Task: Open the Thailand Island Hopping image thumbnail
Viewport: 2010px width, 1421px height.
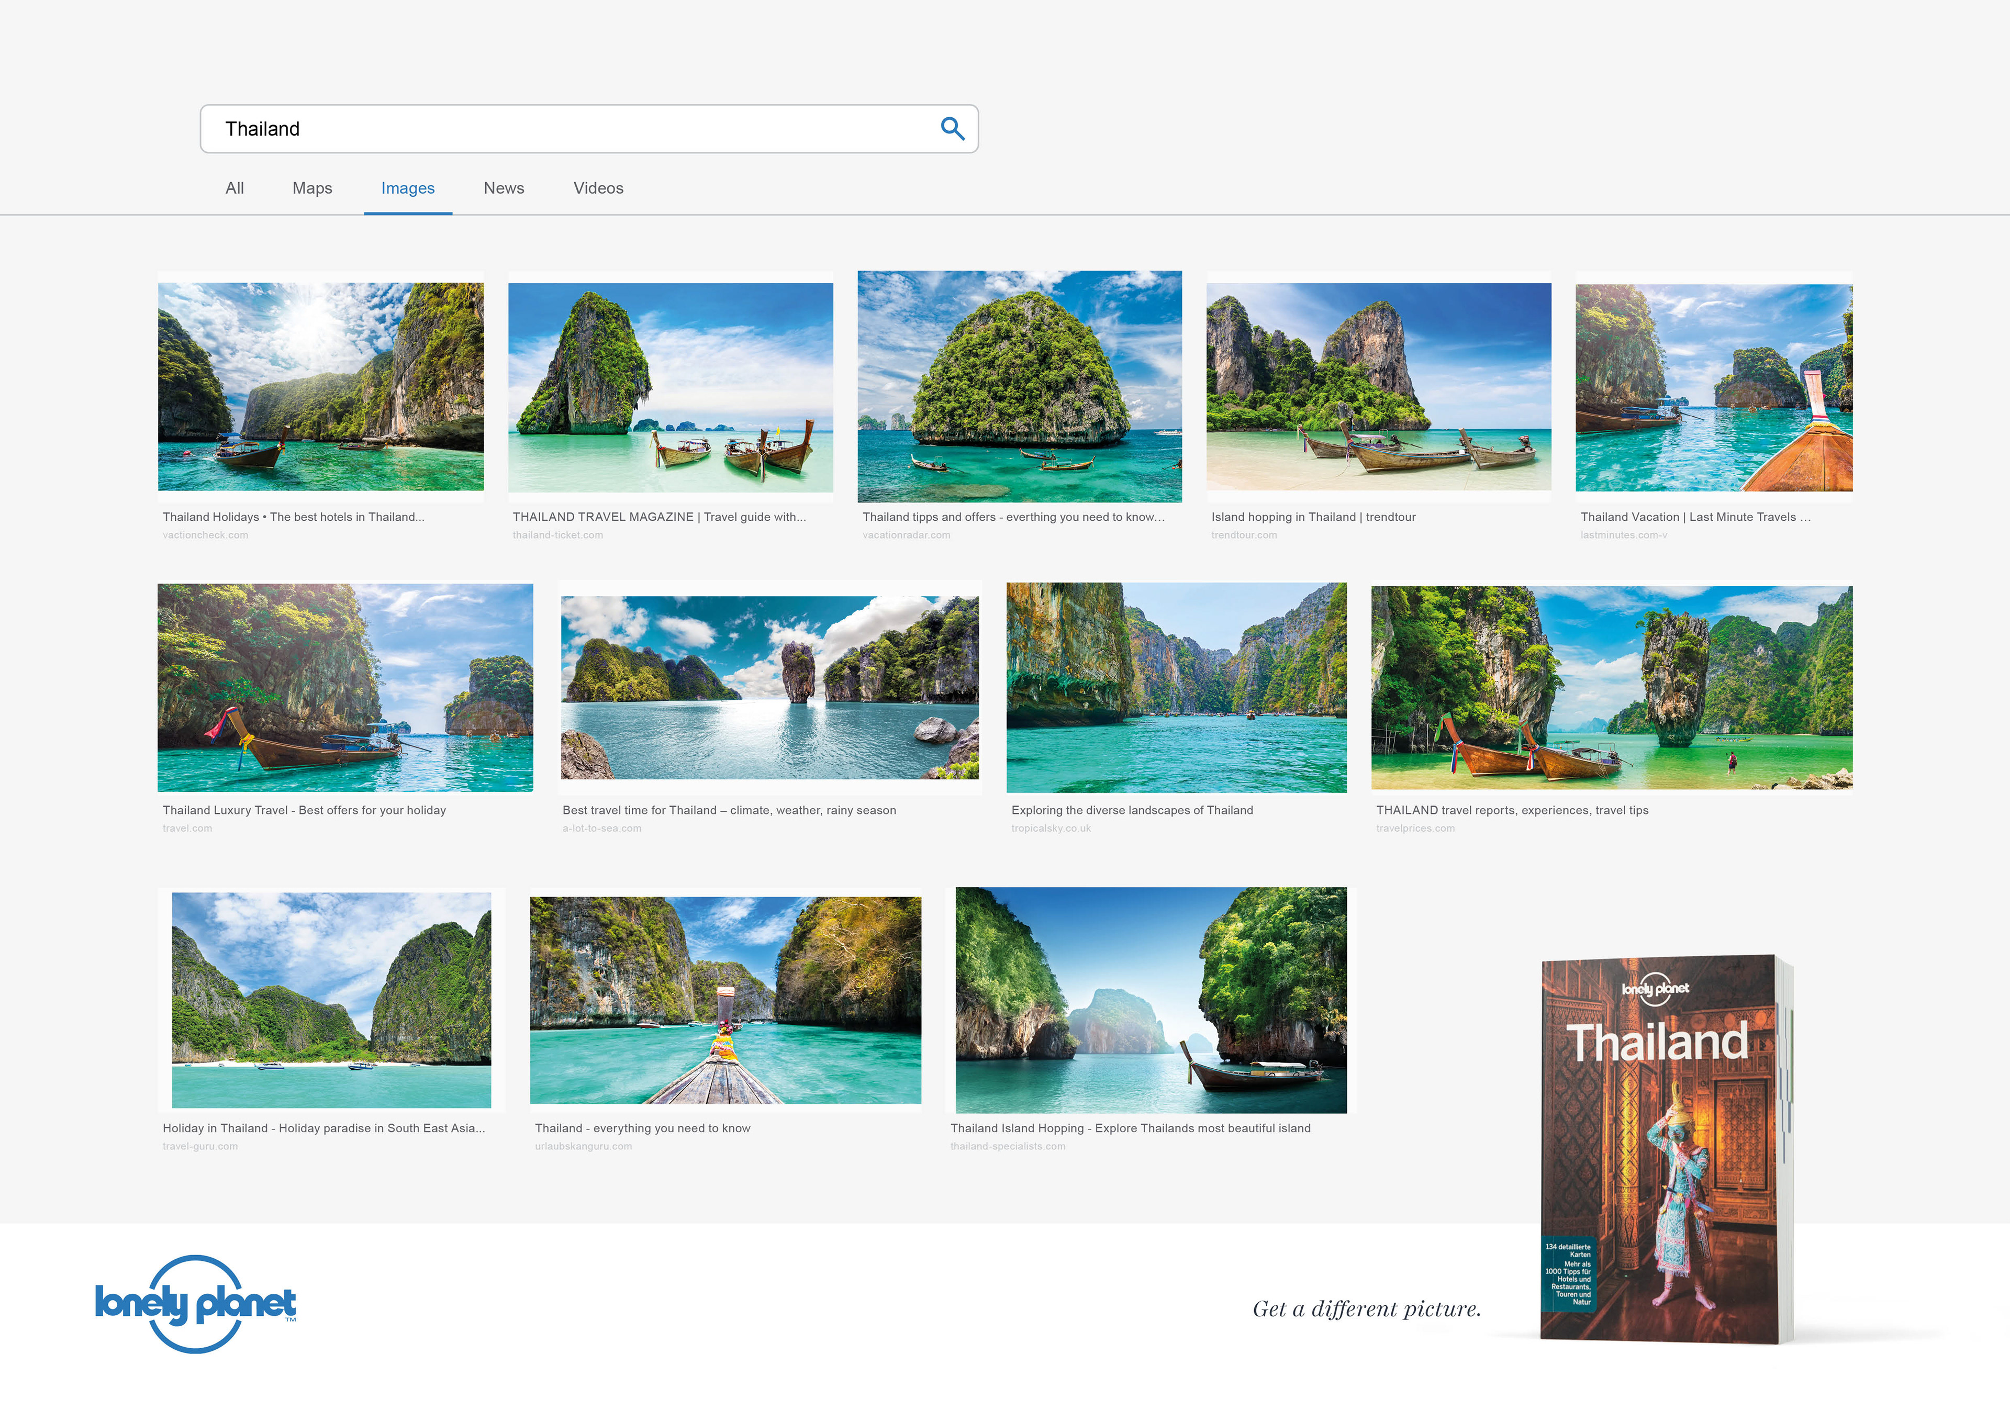Action: (x=1151, y=1000)
